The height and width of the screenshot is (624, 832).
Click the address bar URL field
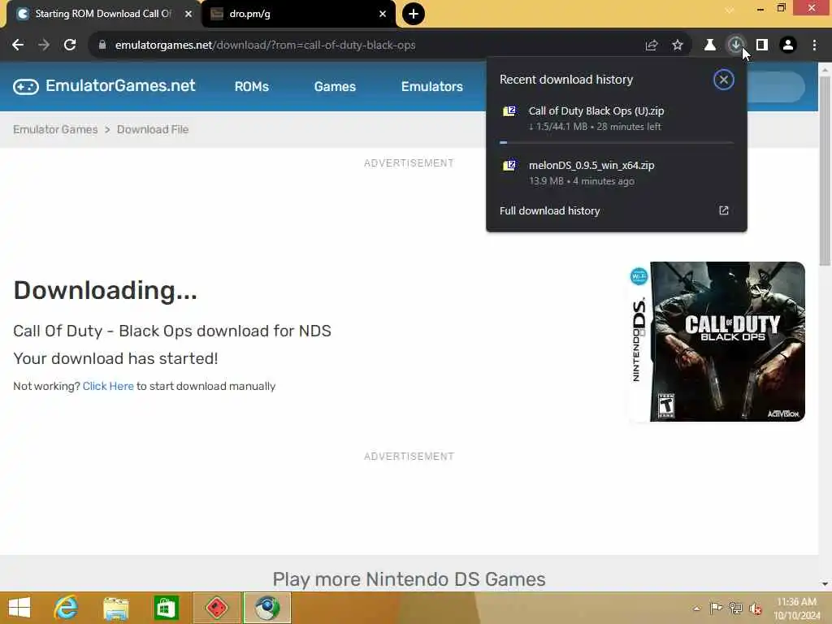(x=366, y=45)
